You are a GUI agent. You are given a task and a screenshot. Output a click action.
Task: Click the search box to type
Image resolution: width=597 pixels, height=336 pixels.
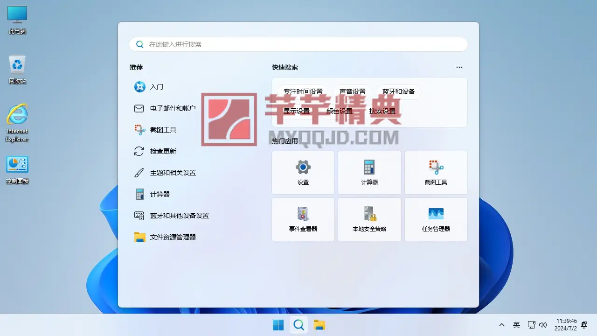tap(298, 44)
